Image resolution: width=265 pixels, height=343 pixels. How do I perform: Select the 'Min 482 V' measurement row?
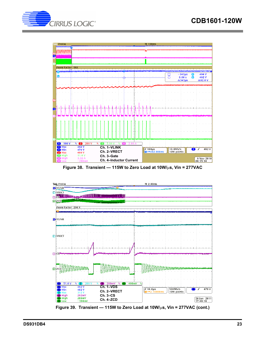(x=71, y=290)
